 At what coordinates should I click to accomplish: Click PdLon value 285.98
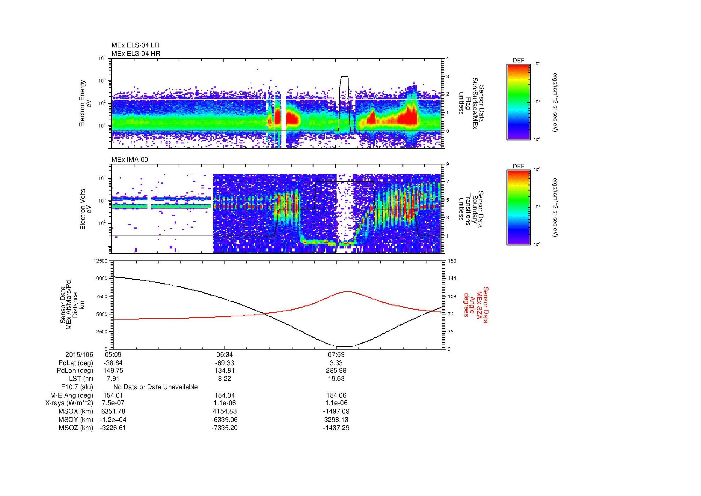coord(336,371)
